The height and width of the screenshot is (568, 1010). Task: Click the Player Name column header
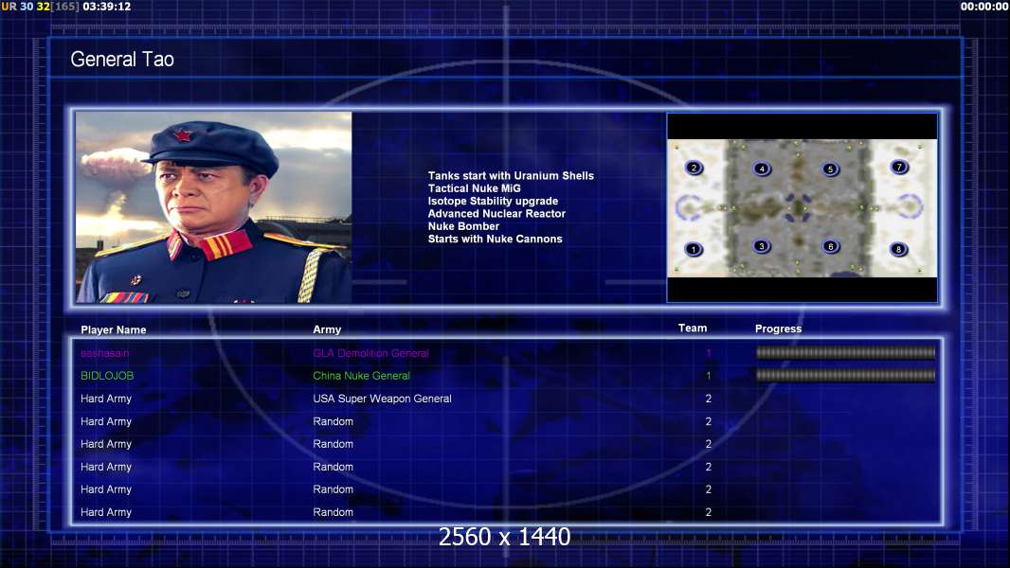point(114,330)
